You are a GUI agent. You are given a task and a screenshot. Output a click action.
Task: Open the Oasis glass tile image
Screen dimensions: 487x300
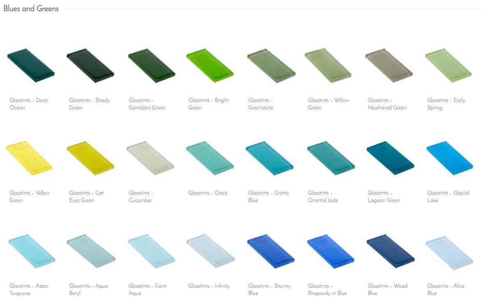coord(210,158)
